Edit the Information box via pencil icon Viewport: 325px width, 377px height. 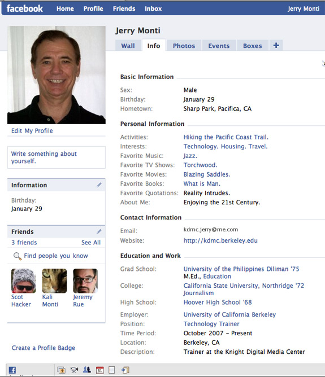coord(99,185)
